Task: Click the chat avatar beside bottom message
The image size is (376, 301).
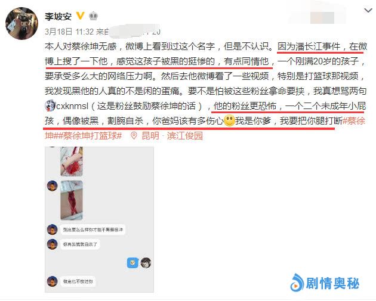Action: point(52,281)
